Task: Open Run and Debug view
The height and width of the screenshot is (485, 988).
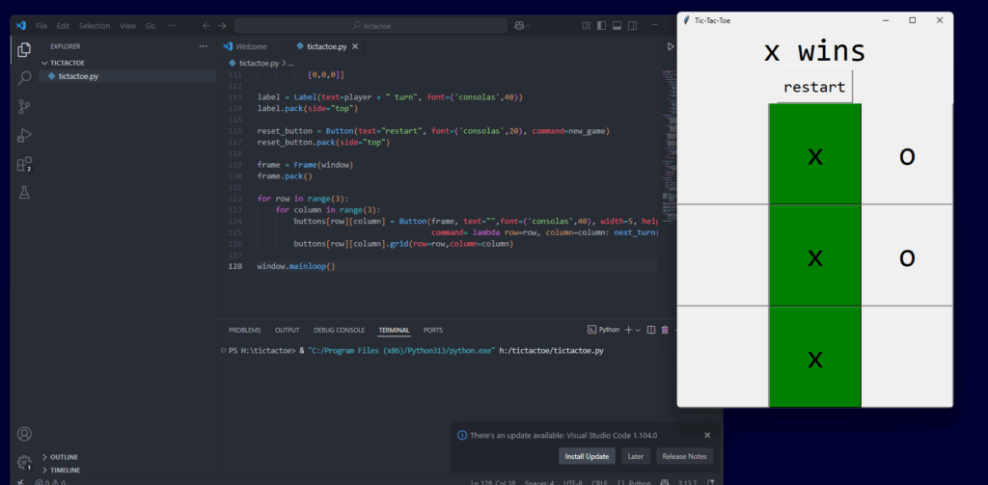Action: 24,136
